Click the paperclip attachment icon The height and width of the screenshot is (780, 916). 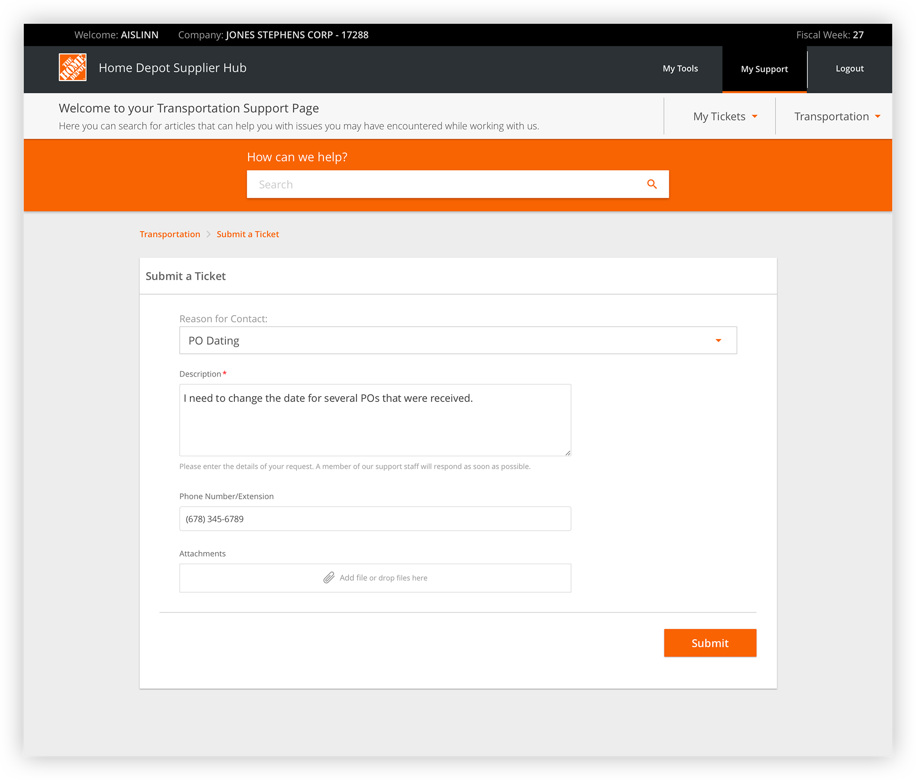click(x=329, y=577)
